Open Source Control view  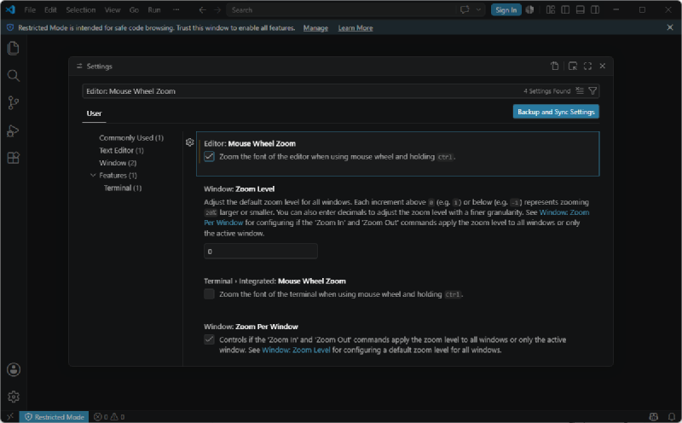14,103
